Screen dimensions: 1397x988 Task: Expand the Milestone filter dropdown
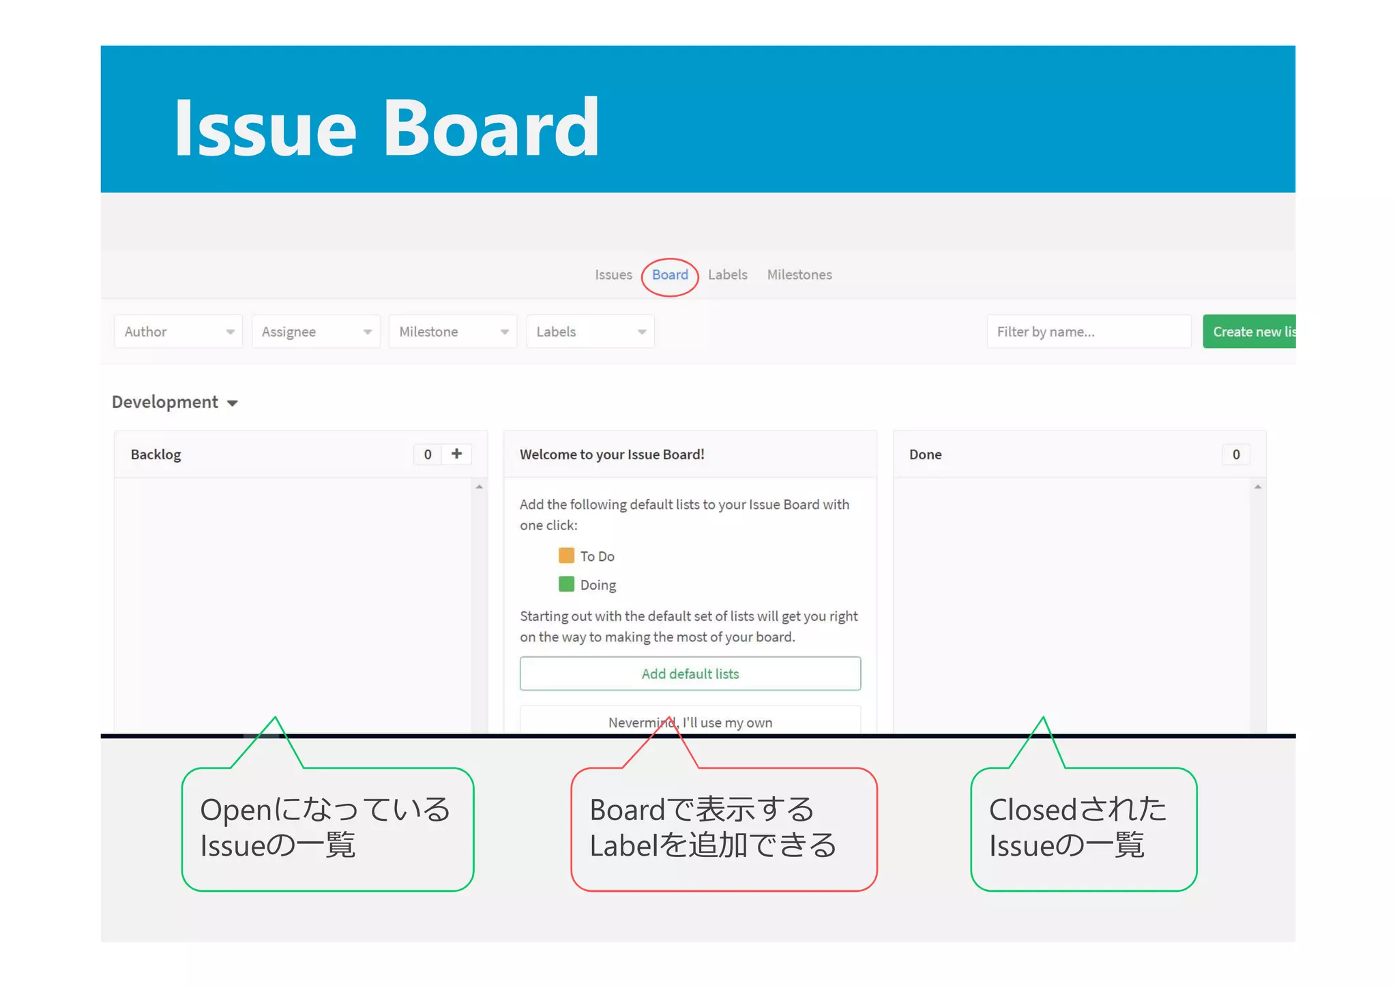point(453,332)
